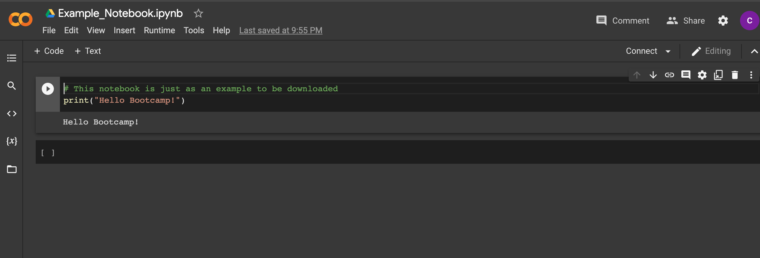The height and width of the screenshot is (258, 760).
Task: Open the Runtime menu
Action: coord(159,31)
